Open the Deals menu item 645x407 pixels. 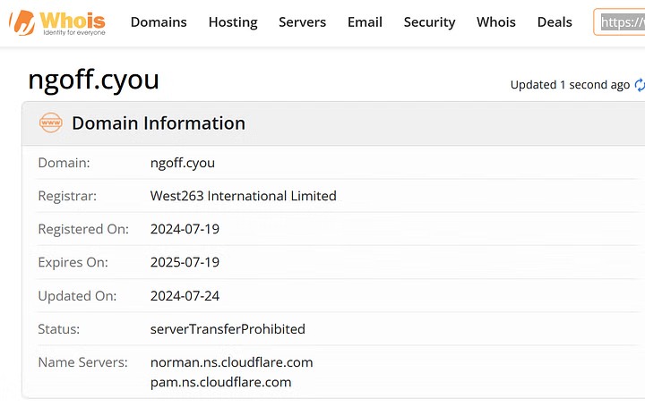(555, 22)
